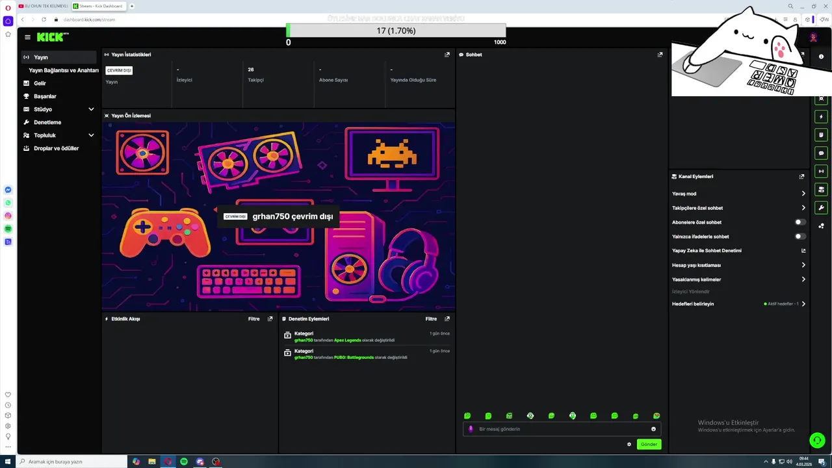This screenshot has height=468, width=832.
Task: Open chat settings gear icon
Action: 629,445
